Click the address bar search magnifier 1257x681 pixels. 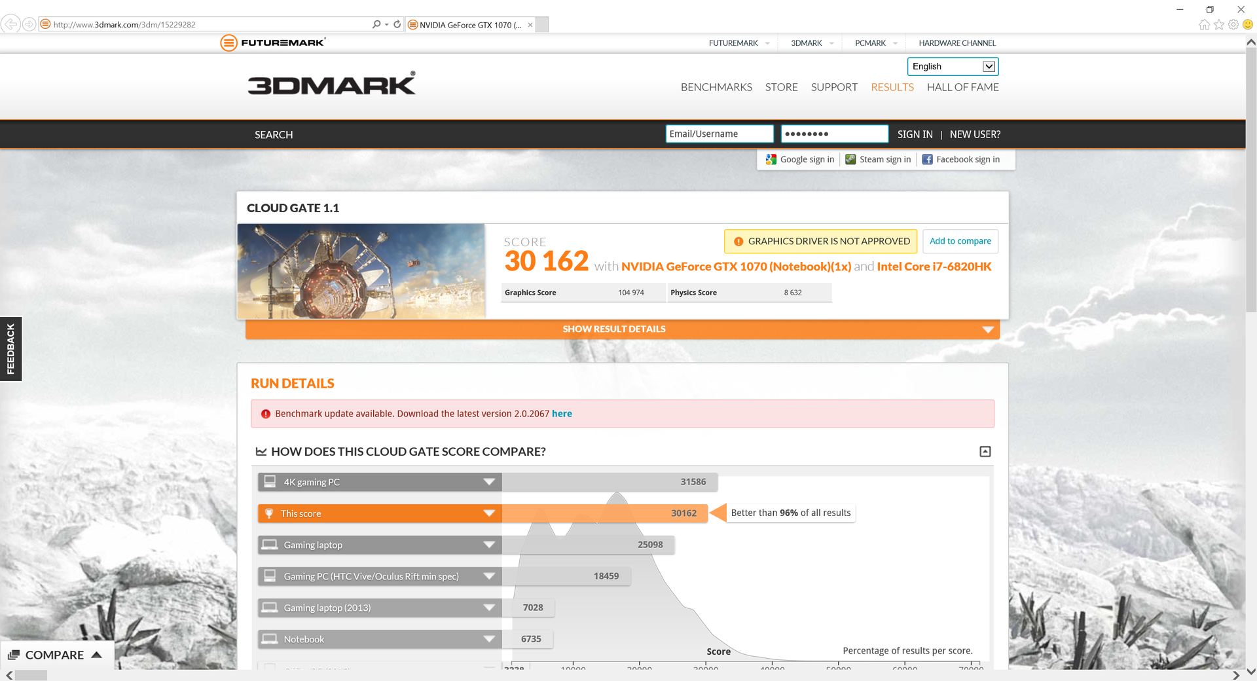[x=376, y=24]
